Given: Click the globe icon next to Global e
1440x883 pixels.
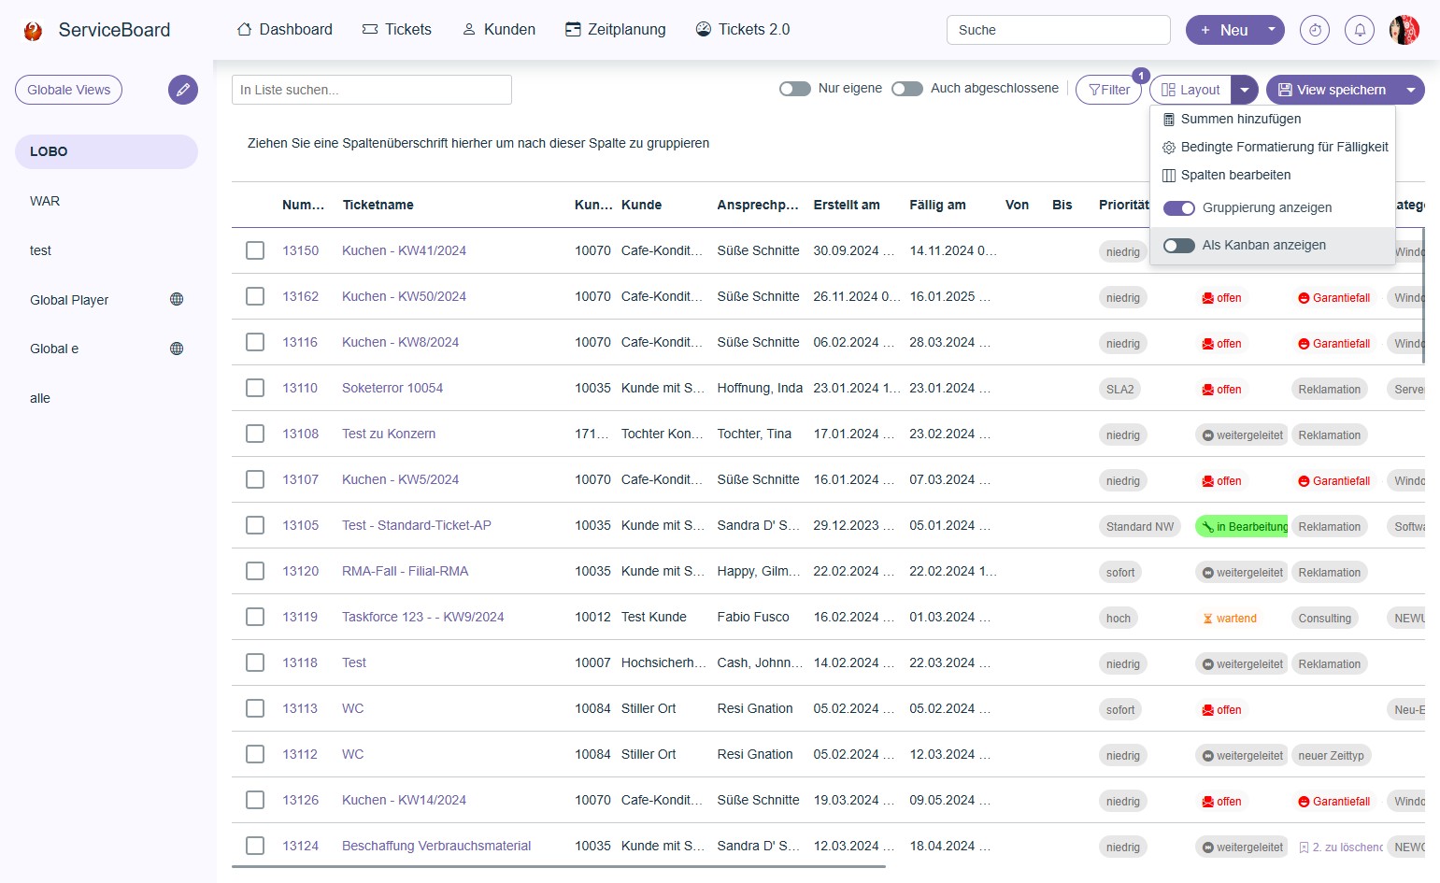Looking at the screenshot, I should (x=177, y=349).
